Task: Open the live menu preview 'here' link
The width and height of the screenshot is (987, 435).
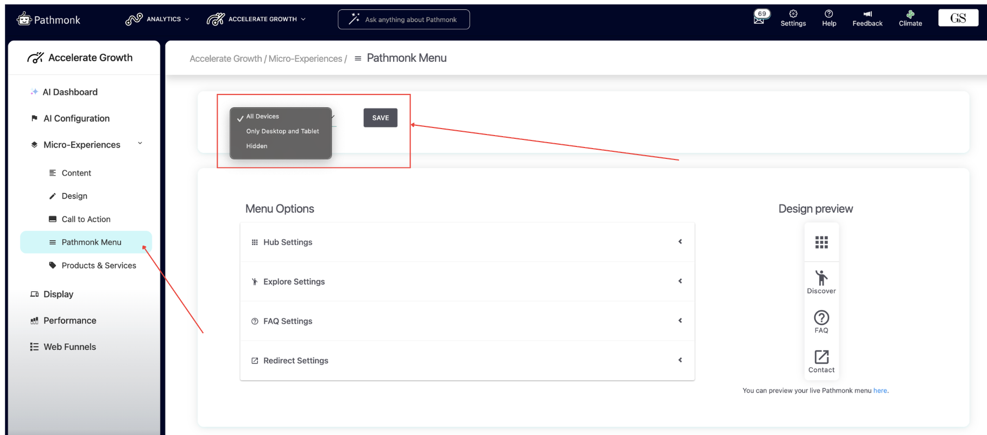Action: (x=880, y=391)
